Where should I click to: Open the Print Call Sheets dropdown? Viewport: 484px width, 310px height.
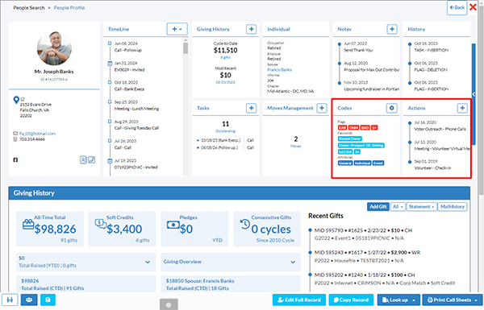(x=453, y=300)
